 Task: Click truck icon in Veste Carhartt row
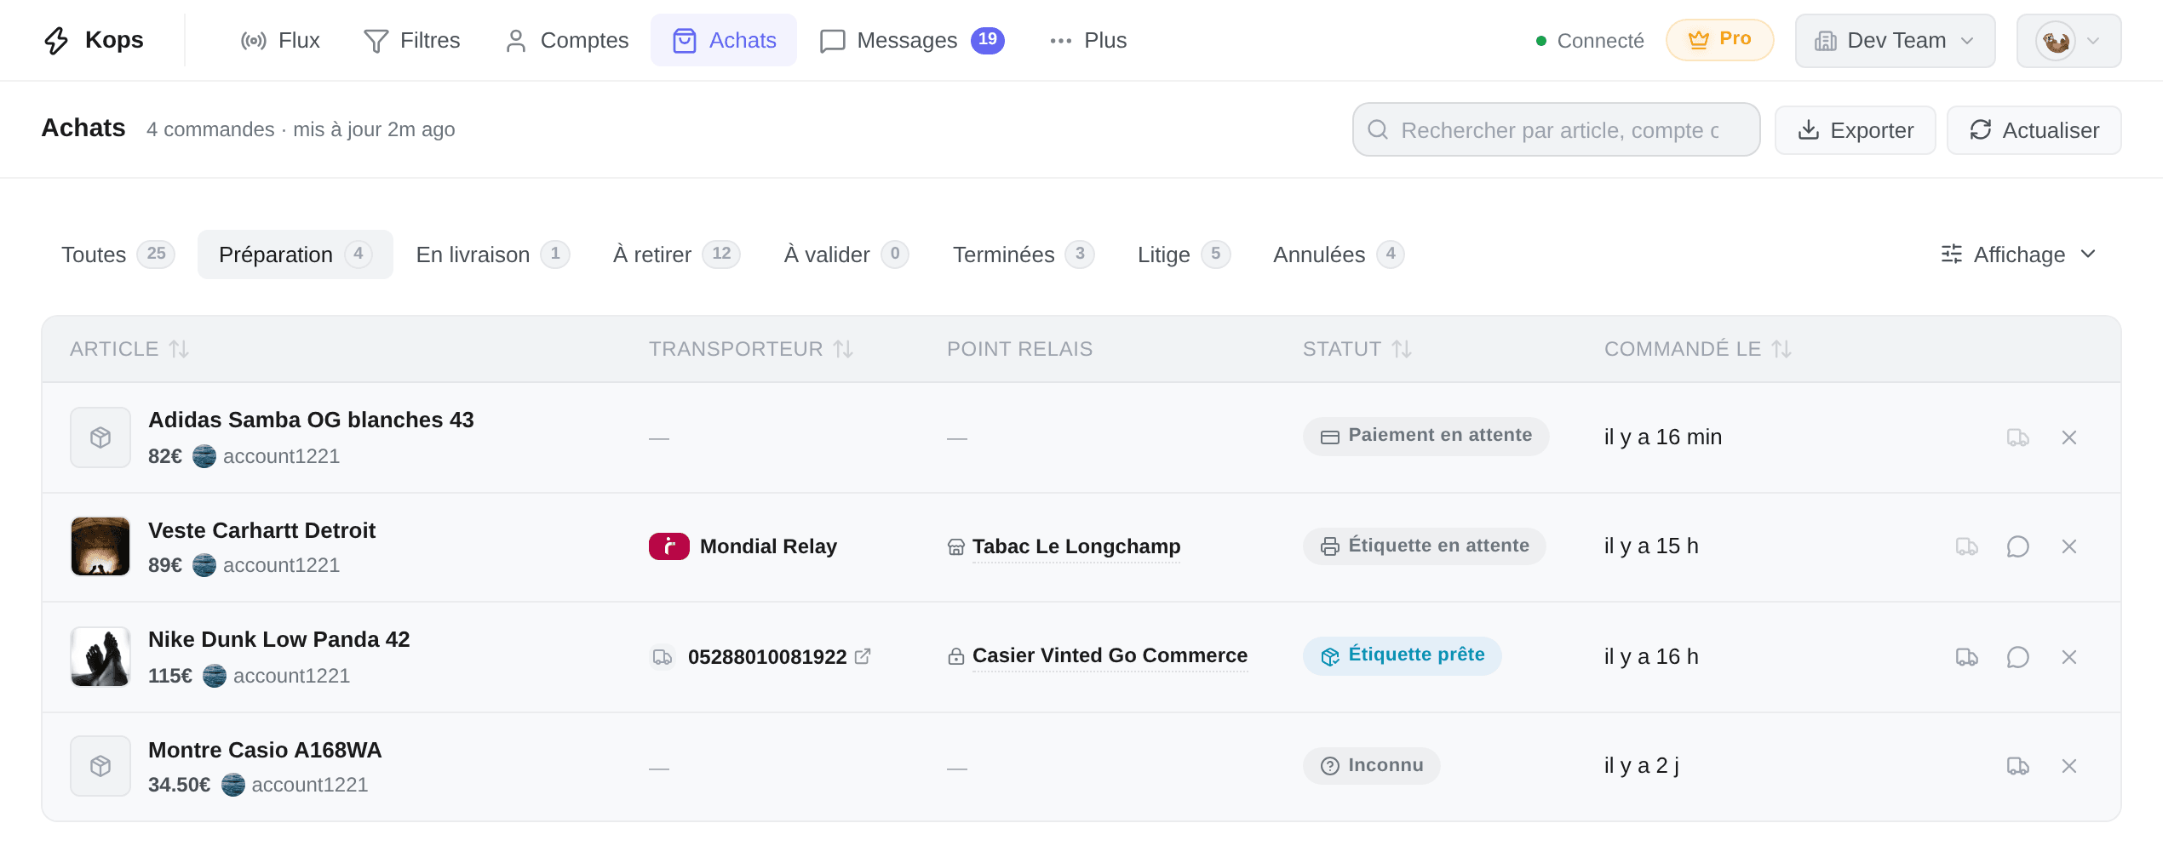[1967, 546]
